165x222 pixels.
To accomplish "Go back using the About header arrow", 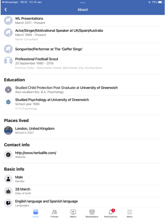I will (x=6, y=10).
